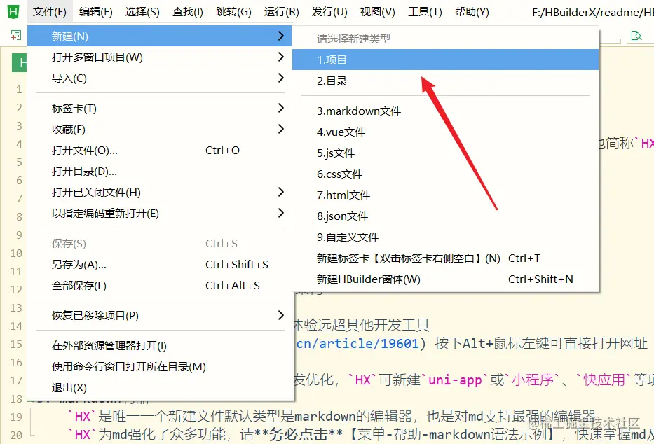
Task: Expand the 收藏(F) submenu arrow
Action: (281, 129)
